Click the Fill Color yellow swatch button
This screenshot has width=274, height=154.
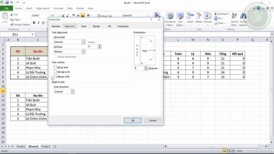click(83, 15)
